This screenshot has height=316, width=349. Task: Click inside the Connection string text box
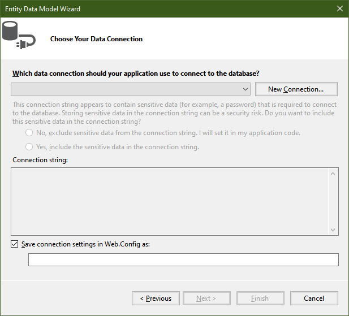(170, 201)
